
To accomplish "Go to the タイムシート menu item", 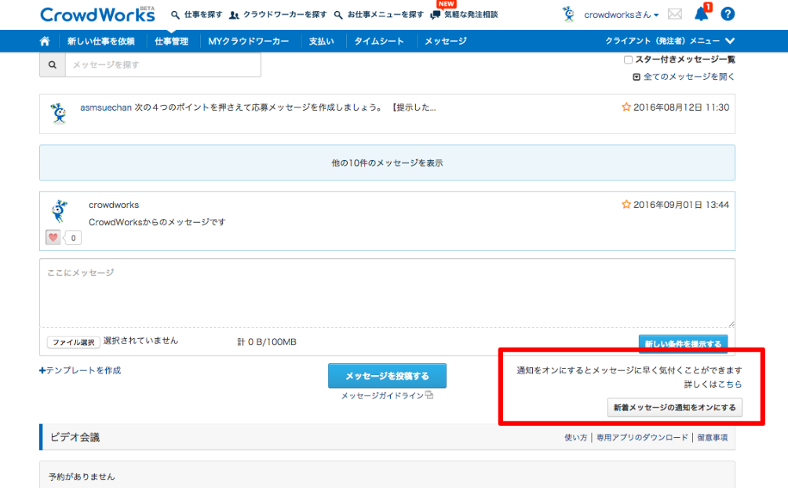I will click(379, 41).
